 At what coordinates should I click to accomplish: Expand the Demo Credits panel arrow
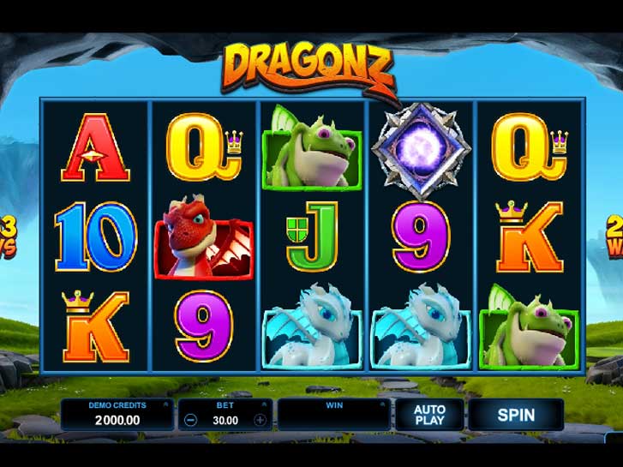click(165, 404)
